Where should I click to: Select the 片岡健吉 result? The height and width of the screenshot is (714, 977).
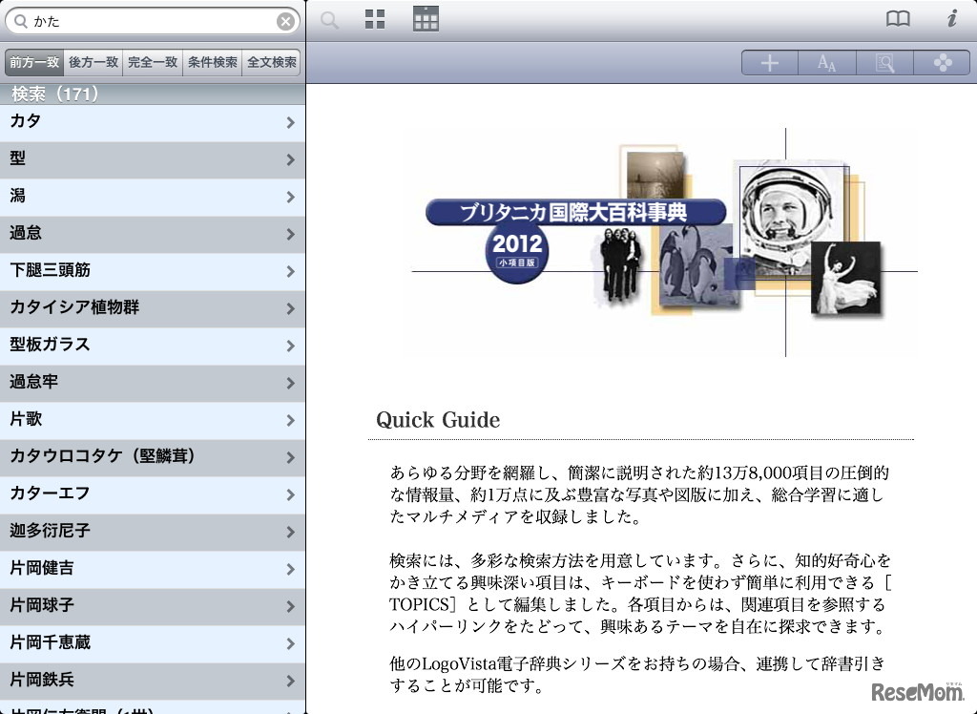pyautogui.click(x=153, y=569)
